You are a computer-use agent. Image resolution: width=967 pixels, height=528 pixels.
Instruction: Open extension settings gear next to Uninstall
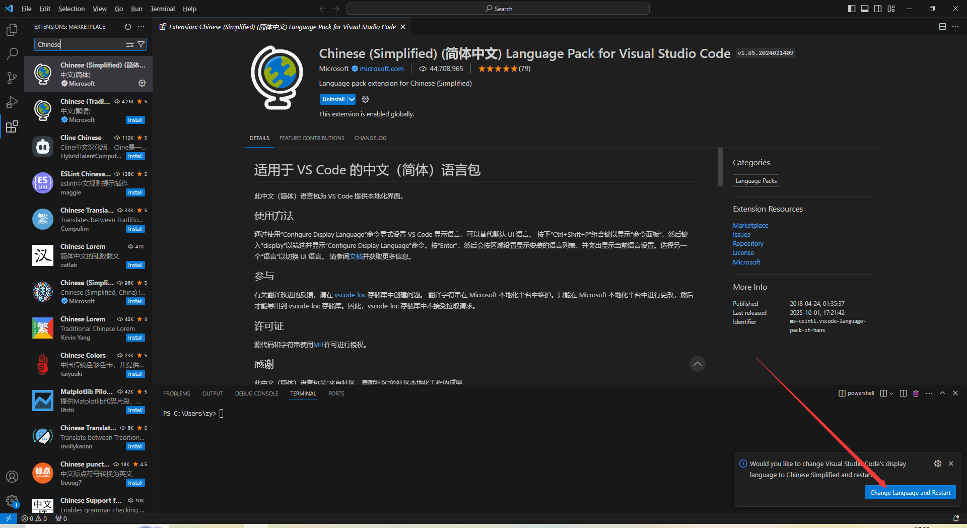(366, 99)
